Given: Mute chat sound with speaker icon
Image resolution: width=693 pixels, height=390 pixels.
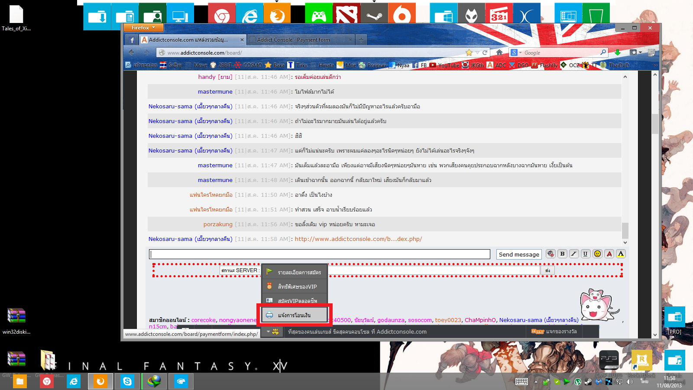Looking at the screenshot, I should tap(551, 254).
